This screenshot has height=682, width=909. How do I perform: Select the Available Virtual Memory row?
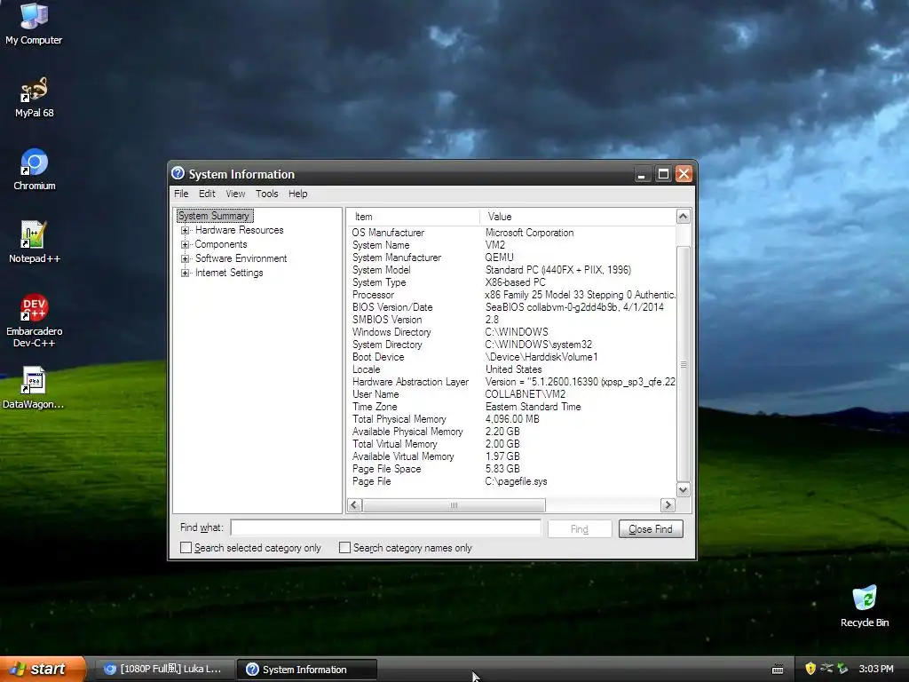[512, 457]
